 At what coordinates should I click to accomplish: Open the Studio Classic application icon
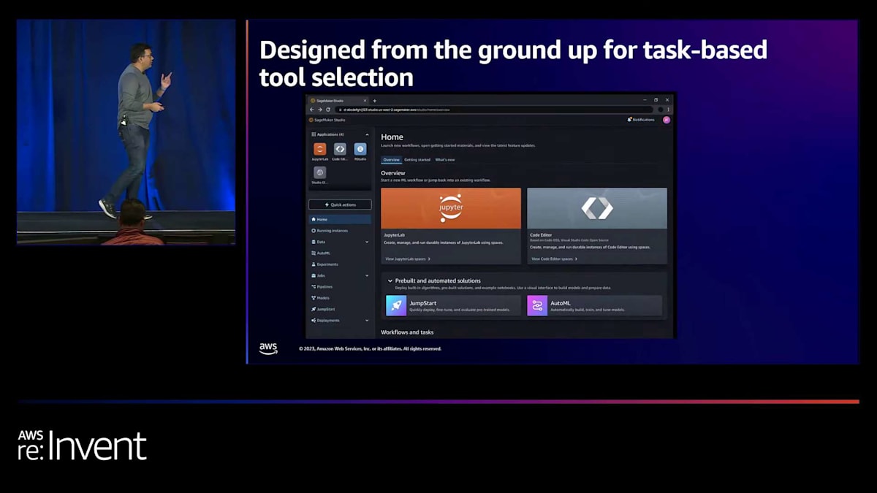319,172
